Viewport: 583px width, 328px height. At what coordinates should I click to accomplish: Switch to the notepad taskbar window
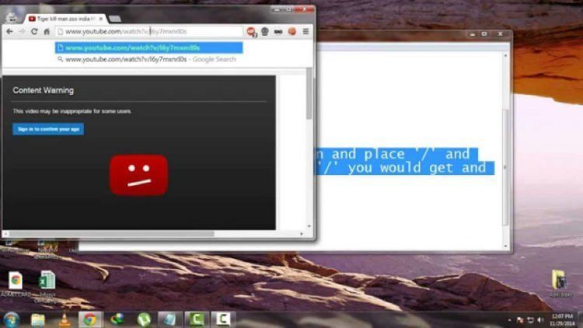click(x=169, y=319)
